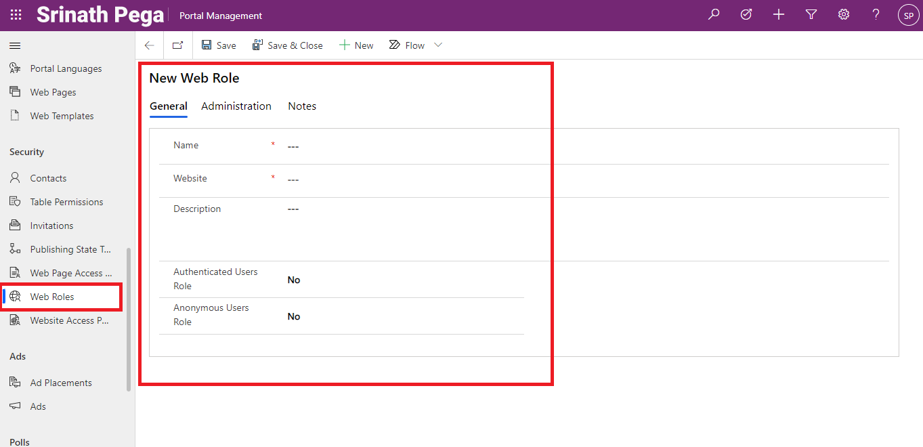Image resolution: width=923 pixels, height=447 pixels.
Task: Toggle Anonymous Users Role value
Action: tap(294, 316)
